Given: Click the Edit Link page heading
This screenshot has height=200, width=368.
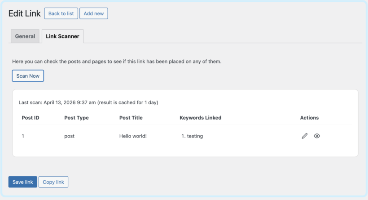Looking at the screenshot, I should (x=24, y=13).
